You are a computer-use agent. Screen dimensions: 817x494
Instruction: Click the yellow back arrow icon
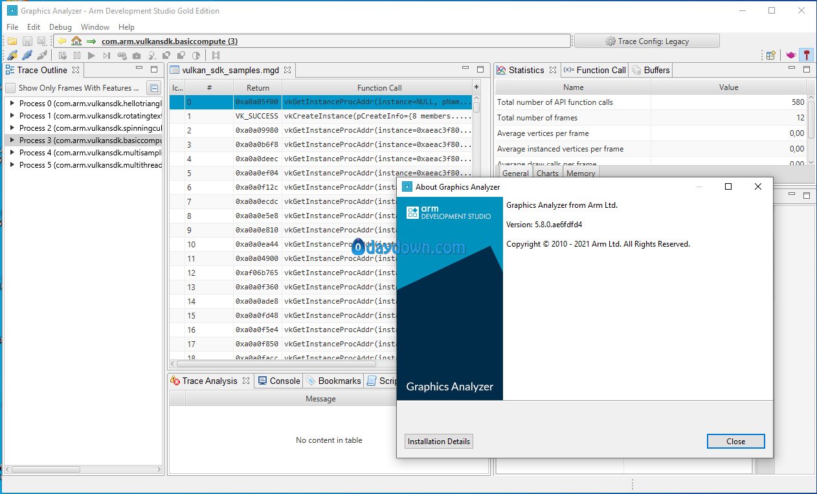coord(62,41)
